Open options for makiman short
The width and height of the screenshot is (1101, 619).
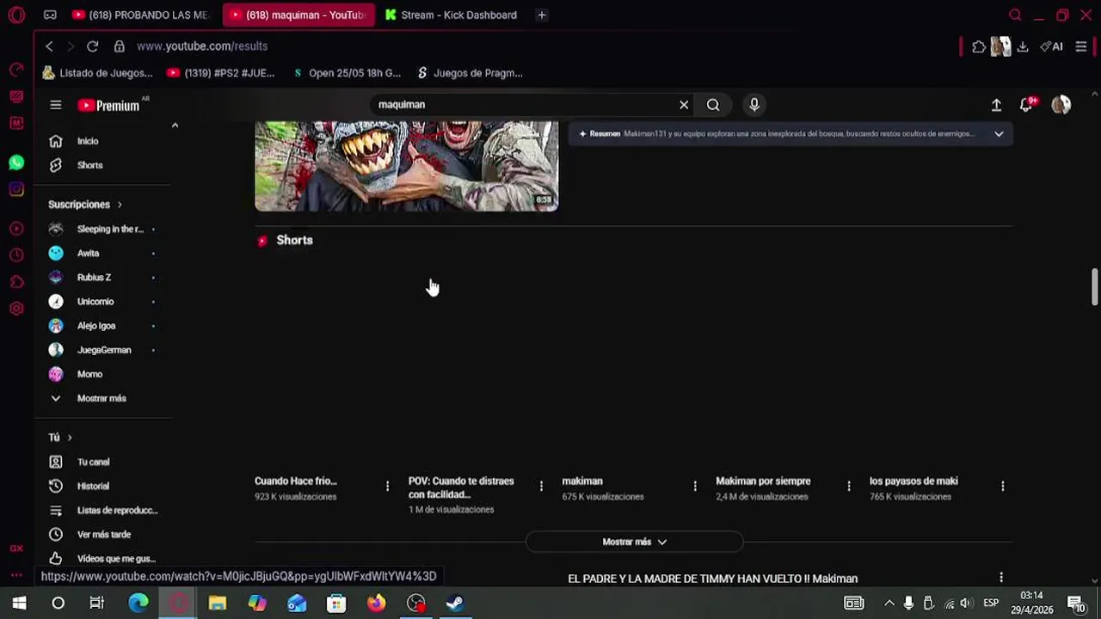(695, 487)
